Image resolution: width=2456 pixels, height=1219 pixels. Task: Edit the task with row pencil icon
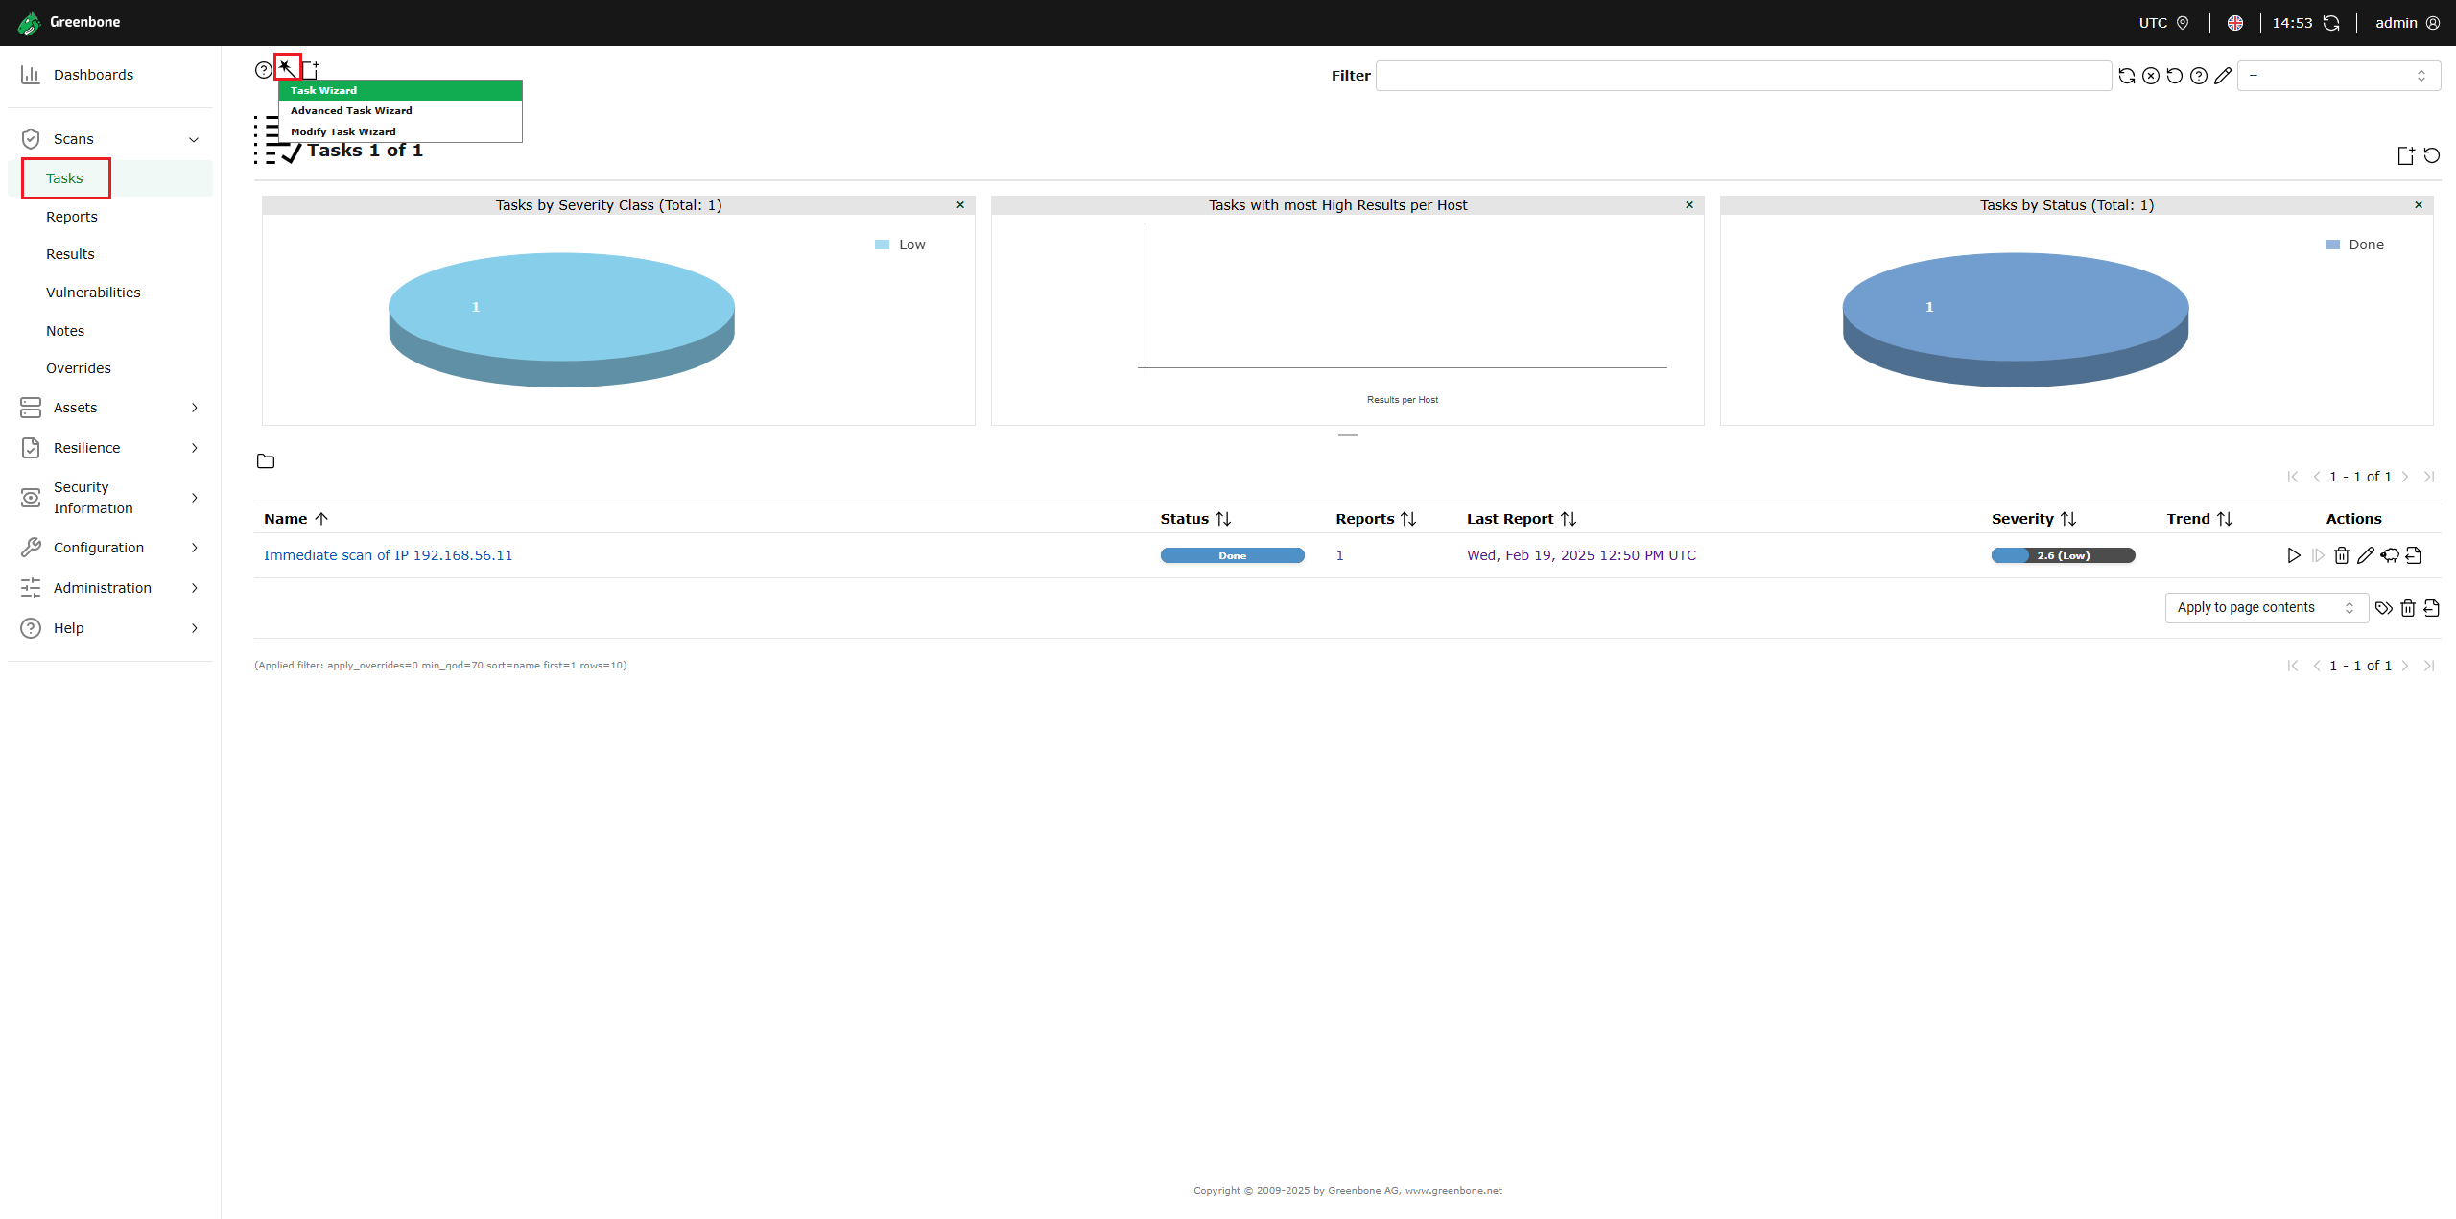(2366, 555)
